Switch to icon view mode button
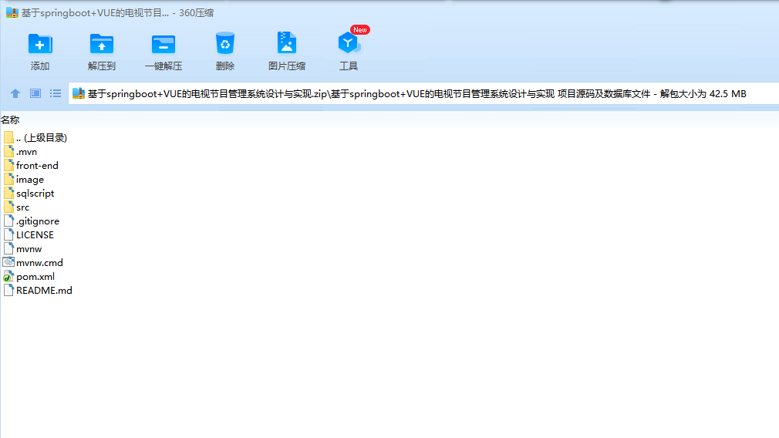 (x=35, y=93)
